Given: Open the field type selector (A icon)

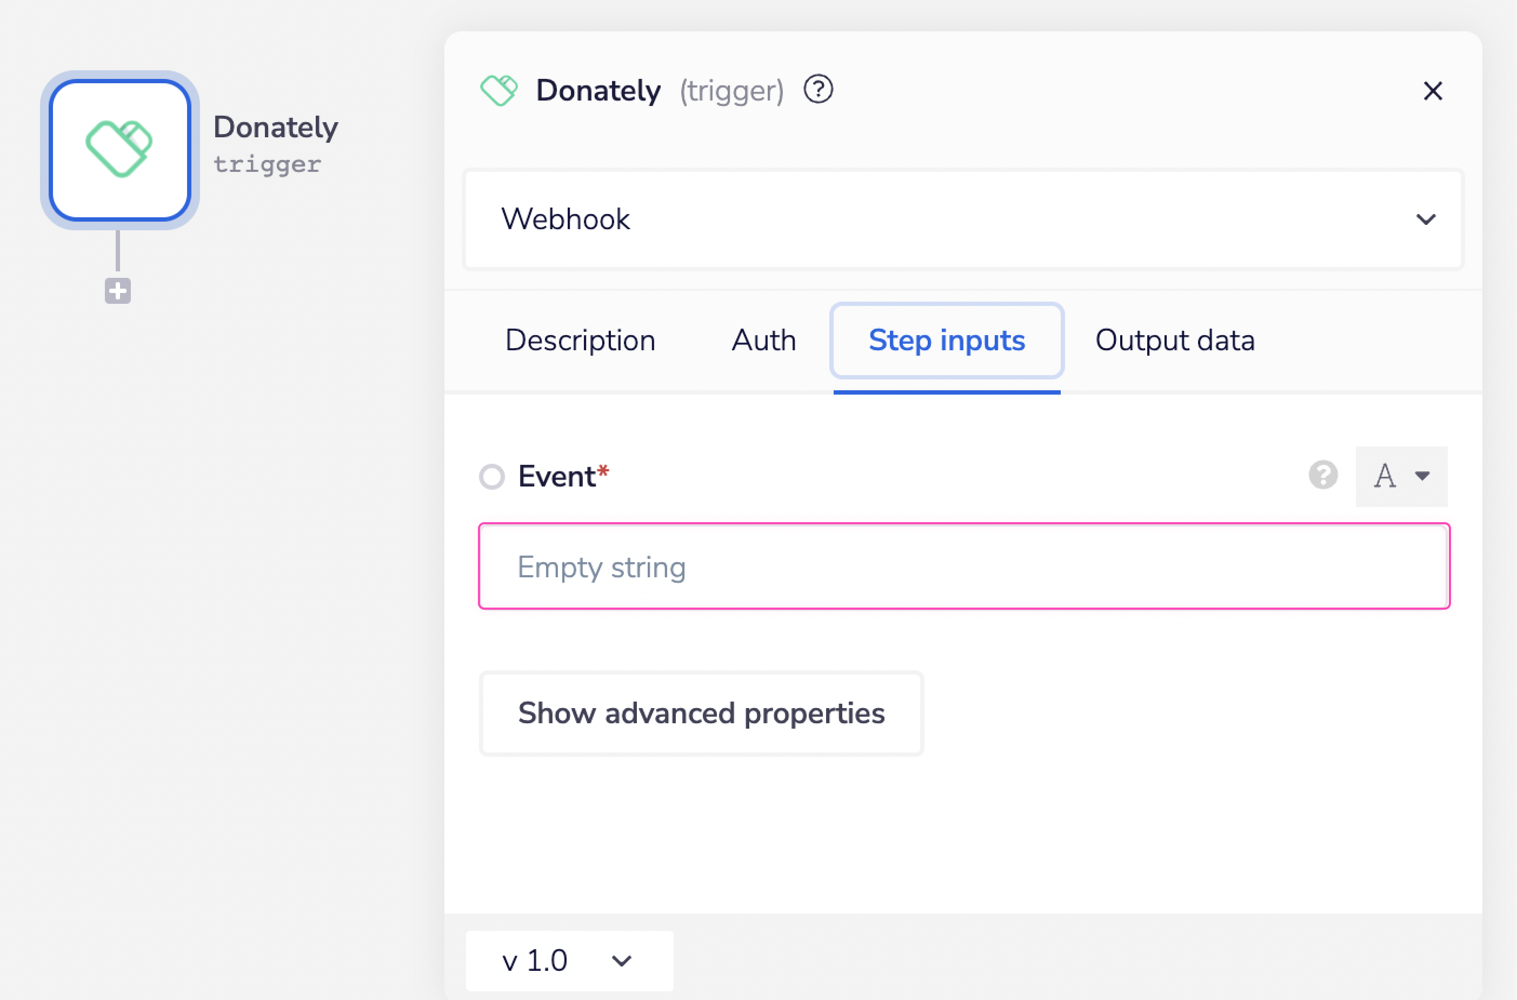Looking at the screenshot, I should tap(1401, 476).
